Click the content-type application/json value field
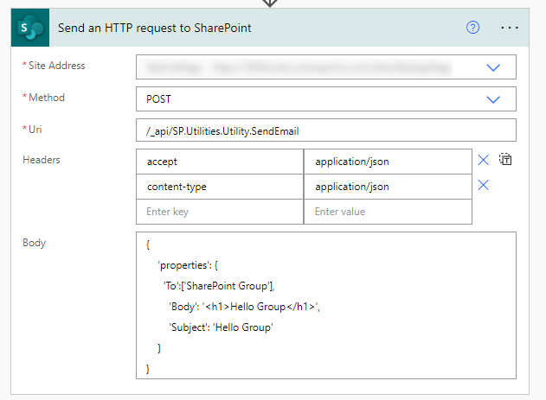The image size is (546, 400). pyautogui.click(x=388, y=187)
